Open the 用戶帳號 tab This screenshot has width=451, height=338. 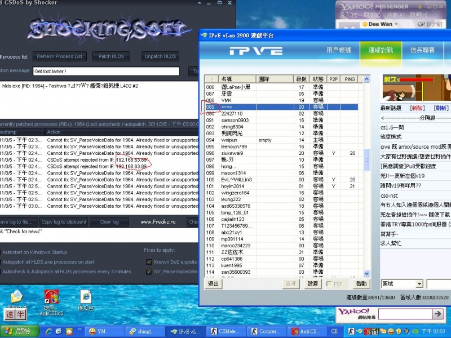339,50
